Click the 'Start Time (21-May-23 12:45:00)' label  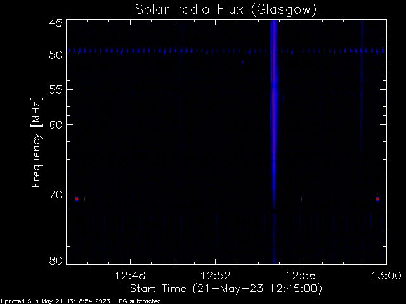[226, 289]
